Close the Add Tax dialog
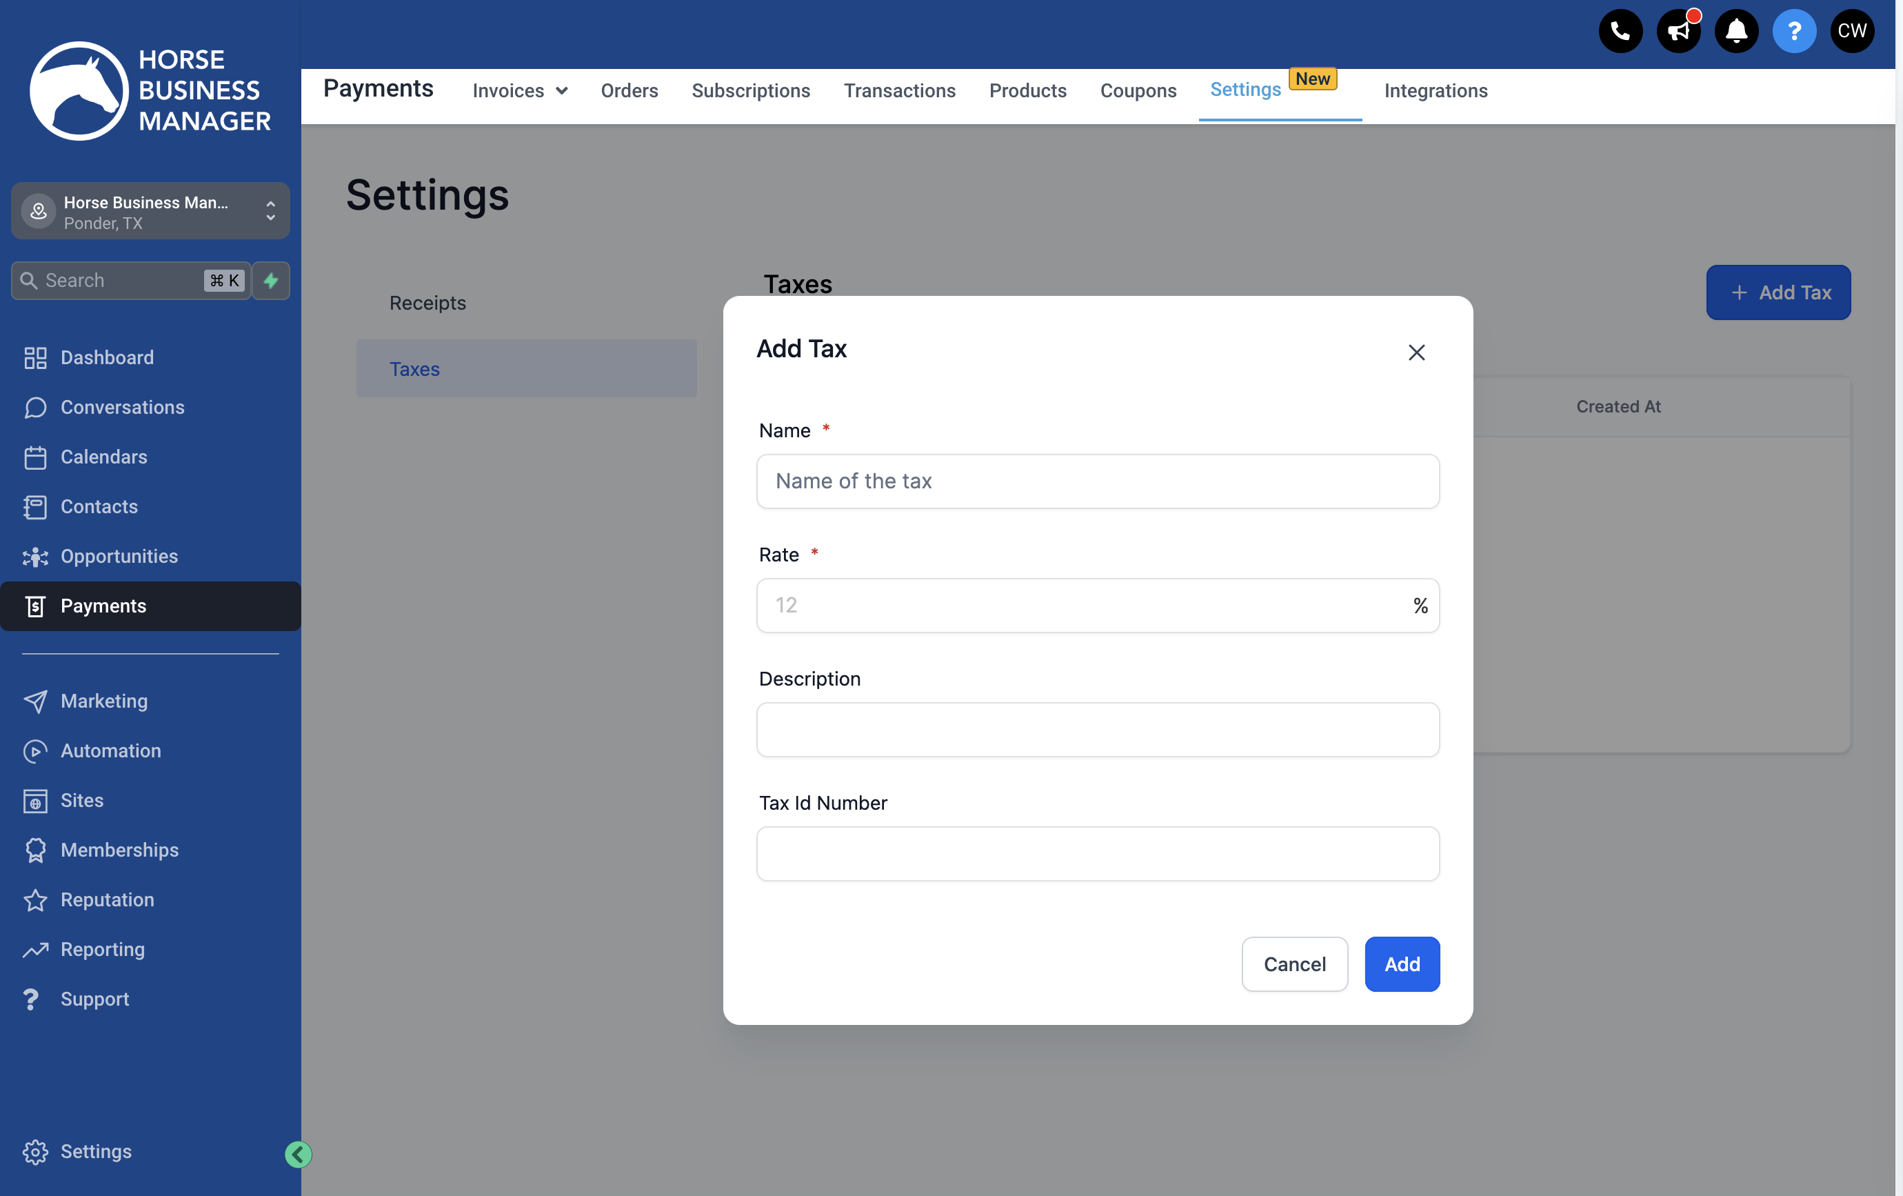The height and width of the screenshot is (1196, 1903). point(1416,352)
